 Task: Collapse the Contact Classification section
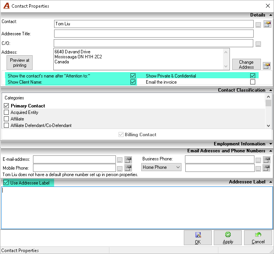coord(271,90)
